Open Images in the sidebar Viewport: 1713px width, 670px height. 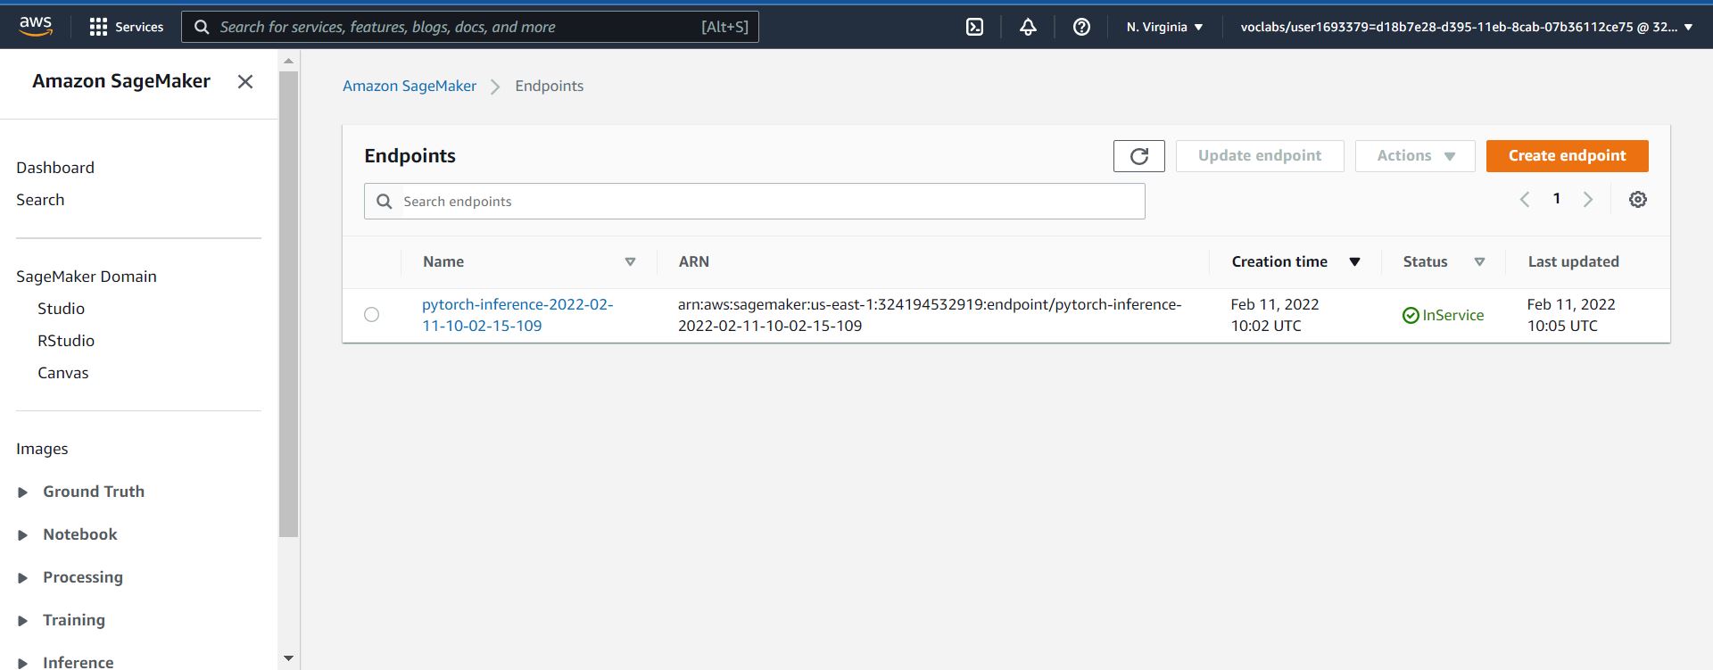42,449
